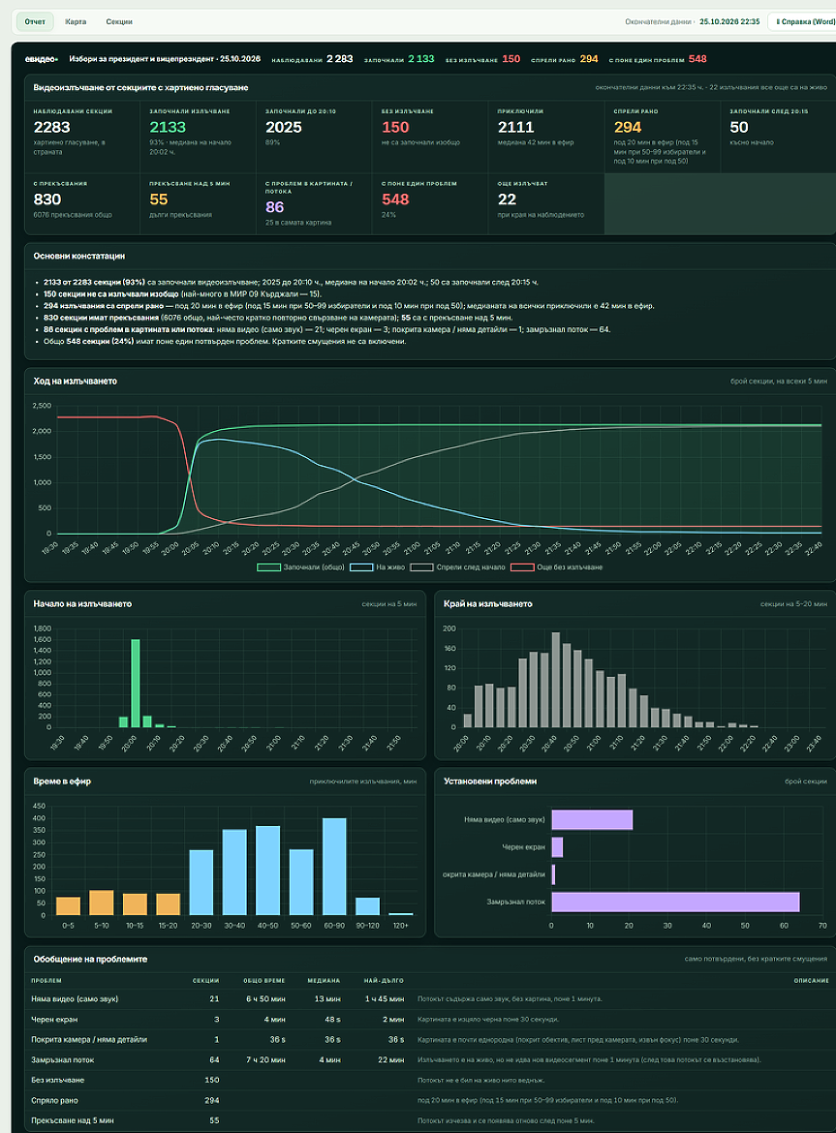836x1133 pixels.
Task: Click the евидео logo
Action: click(x=42, y=59)
